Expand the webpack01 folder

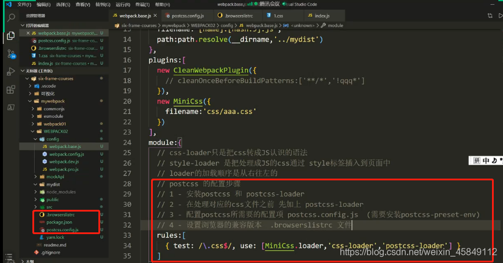pyautogui.click(x=33, y=124)
